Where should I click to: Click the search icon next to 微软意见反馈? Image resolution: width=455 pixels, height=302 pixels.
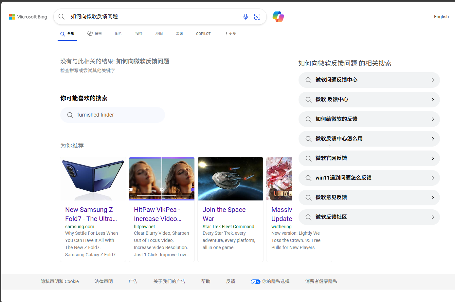point(308,197)
